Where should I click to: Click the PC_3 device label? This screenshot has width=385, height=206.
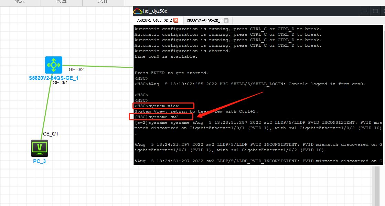tap(40, 161)
